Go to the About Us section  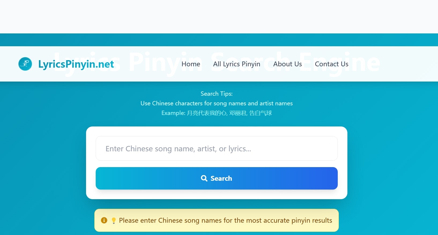pyautogui.click(x=287, y=64)
